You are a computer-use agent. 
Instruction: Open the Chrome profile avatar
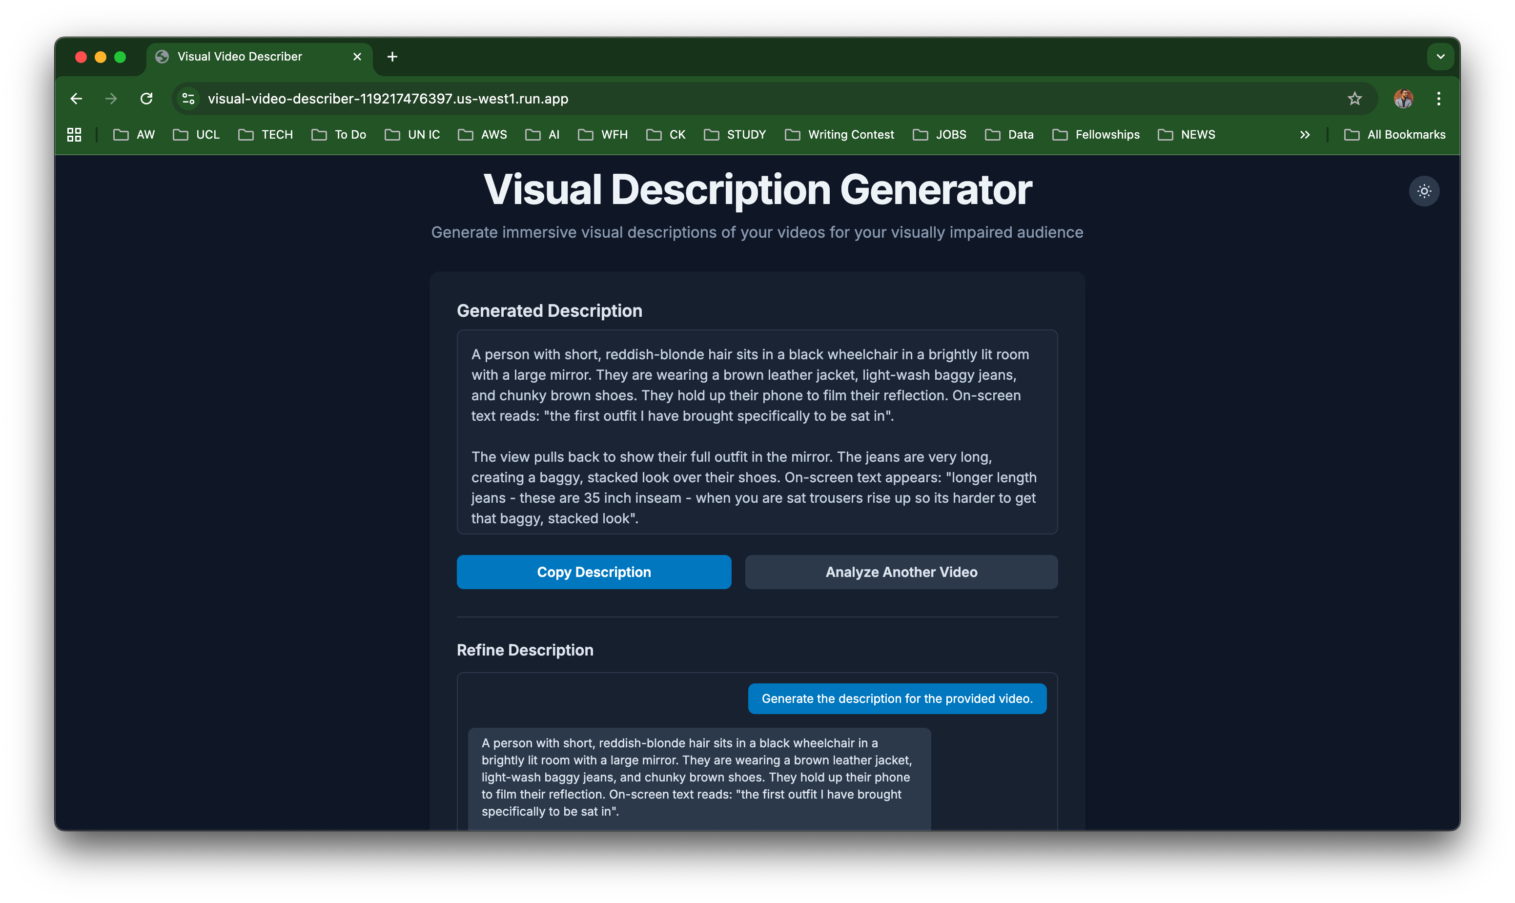(1403, 99)
